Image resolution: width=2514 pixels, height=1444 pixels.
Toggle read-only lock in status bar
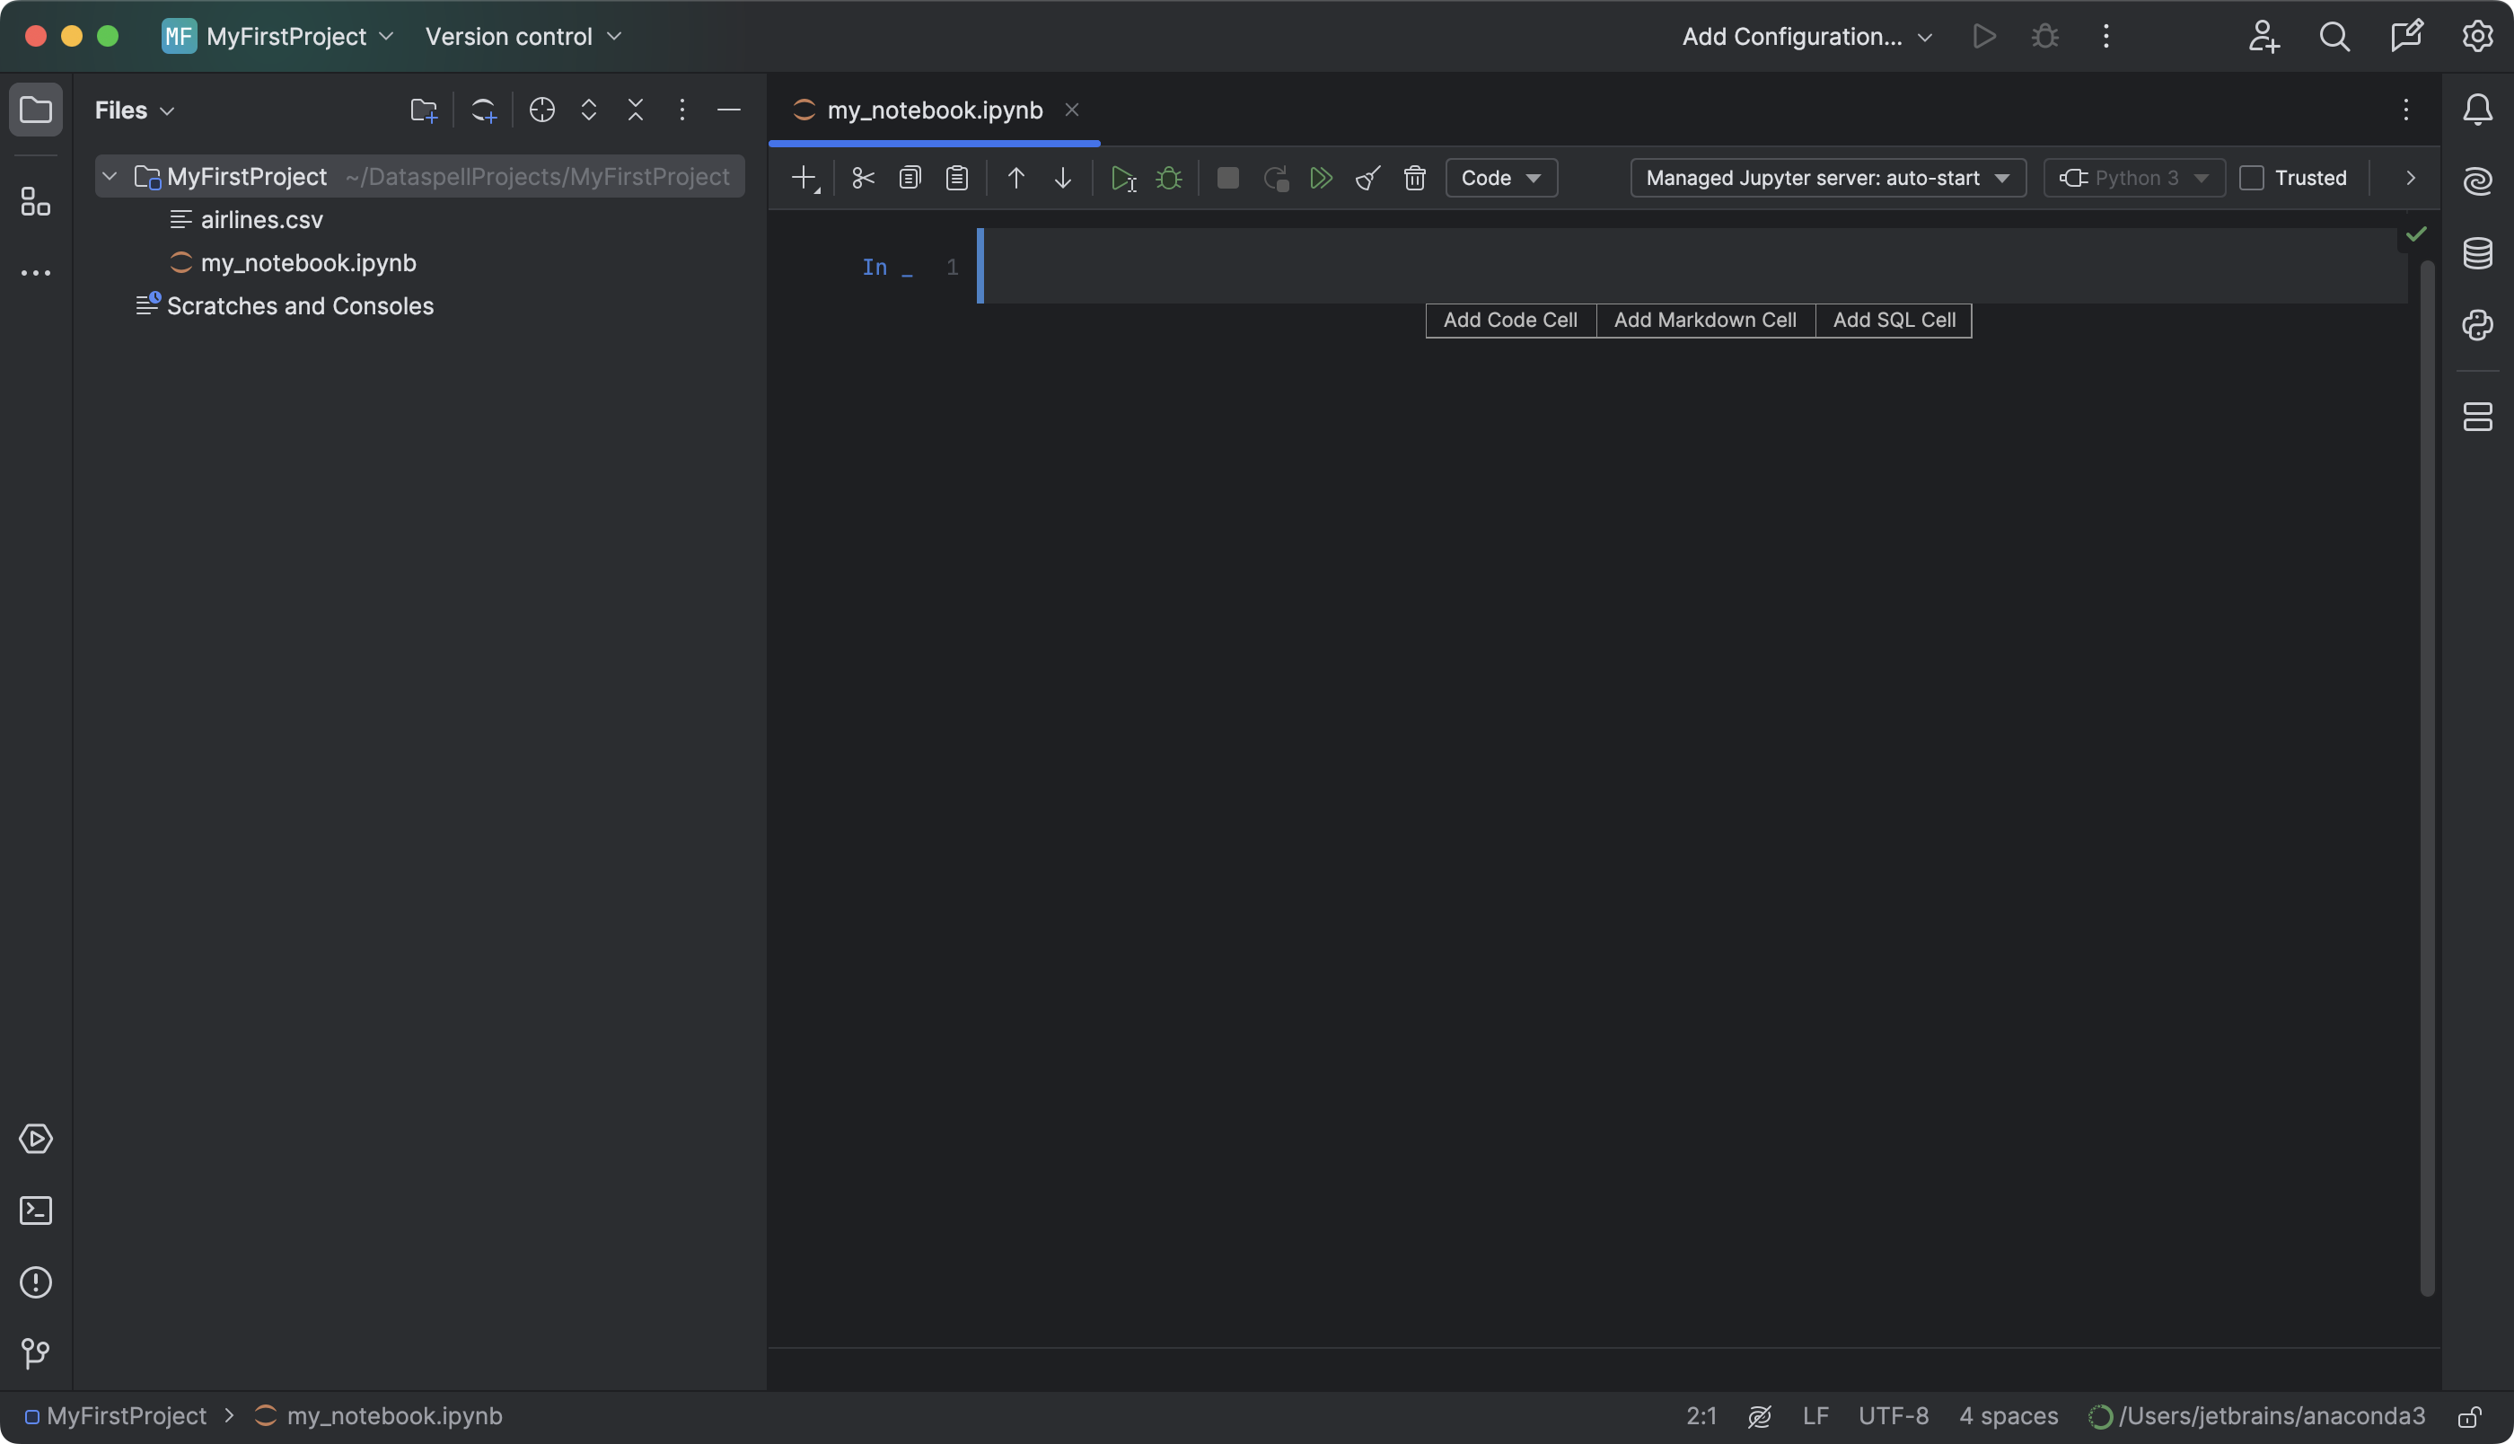coord(2469,1416)
